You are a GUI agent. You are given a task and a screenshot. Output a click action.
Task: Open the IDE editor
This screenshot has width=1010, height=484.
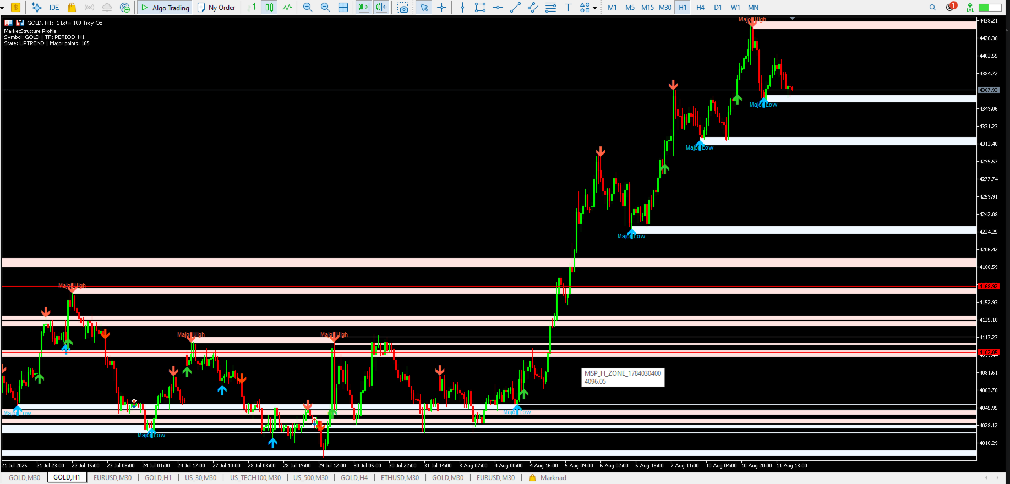(54, 8)
